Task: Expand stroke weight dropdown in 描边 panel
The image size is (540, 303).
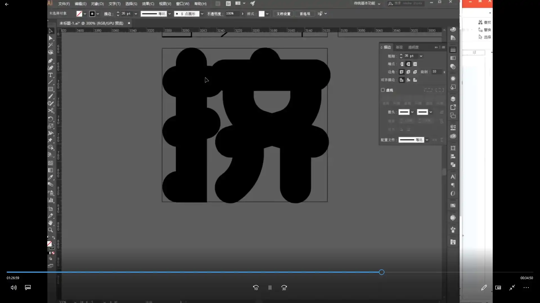Action: pyautogui.click(x=421, y=56)
